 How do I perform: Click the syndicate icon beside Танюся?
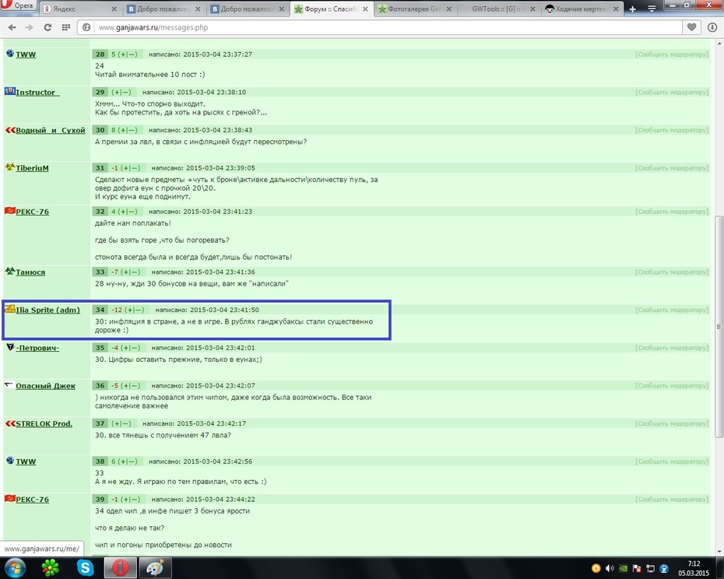tap(9, 271)
